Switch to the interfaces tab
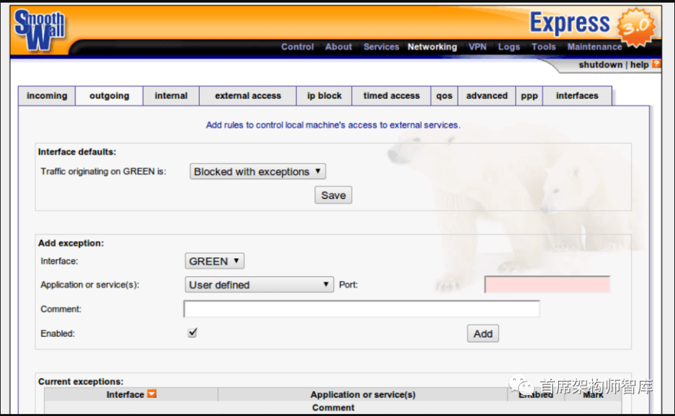Screen dimensions: 675x416 pyautogui.click(x=577, y=96)
